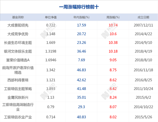Click yearly gain 41.48
Viewport: 158px width, 122px height.
tap(82, 89)
